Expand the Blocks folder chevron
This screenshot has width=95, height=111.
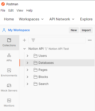[27, 77]
